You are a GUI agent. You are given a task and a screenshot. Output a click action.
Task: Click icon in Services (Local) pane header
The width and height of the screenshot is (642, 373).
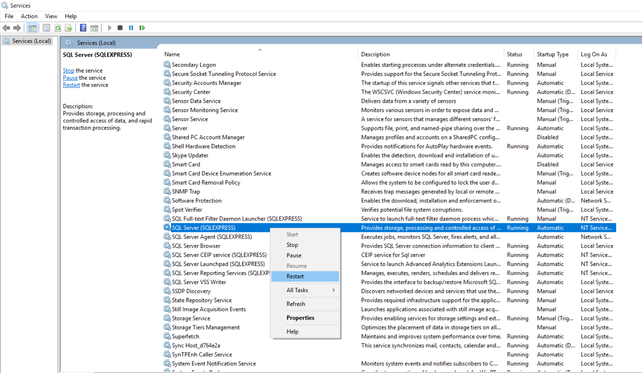click(x=69, y=43)
